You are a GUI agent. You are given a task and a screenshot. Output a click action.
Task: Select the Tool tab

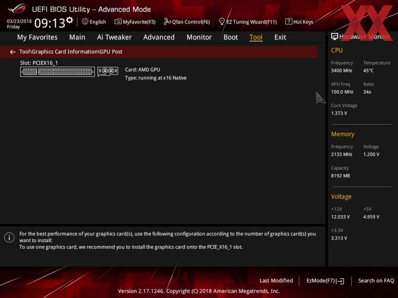(256, 37)
